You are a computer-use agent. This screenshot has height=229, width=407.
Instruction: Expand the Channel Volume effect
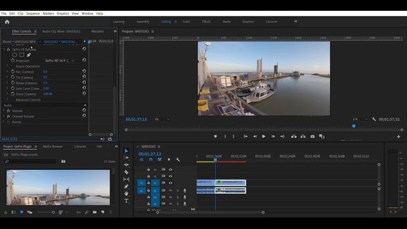pos(4,116)
